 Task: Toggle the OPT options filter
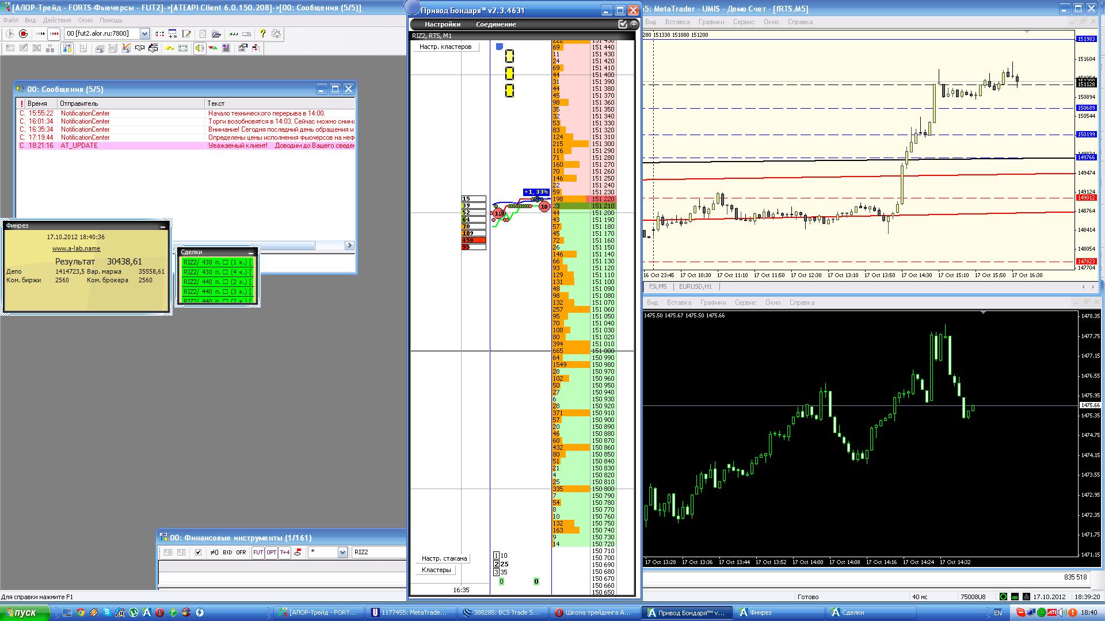click(x=271, y=552)
